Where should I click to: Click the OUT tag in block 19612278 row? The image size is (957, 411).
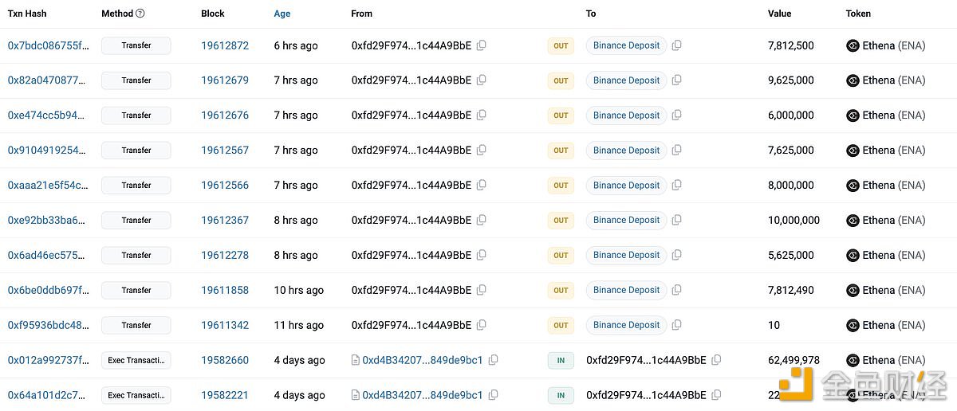[561, 256]
